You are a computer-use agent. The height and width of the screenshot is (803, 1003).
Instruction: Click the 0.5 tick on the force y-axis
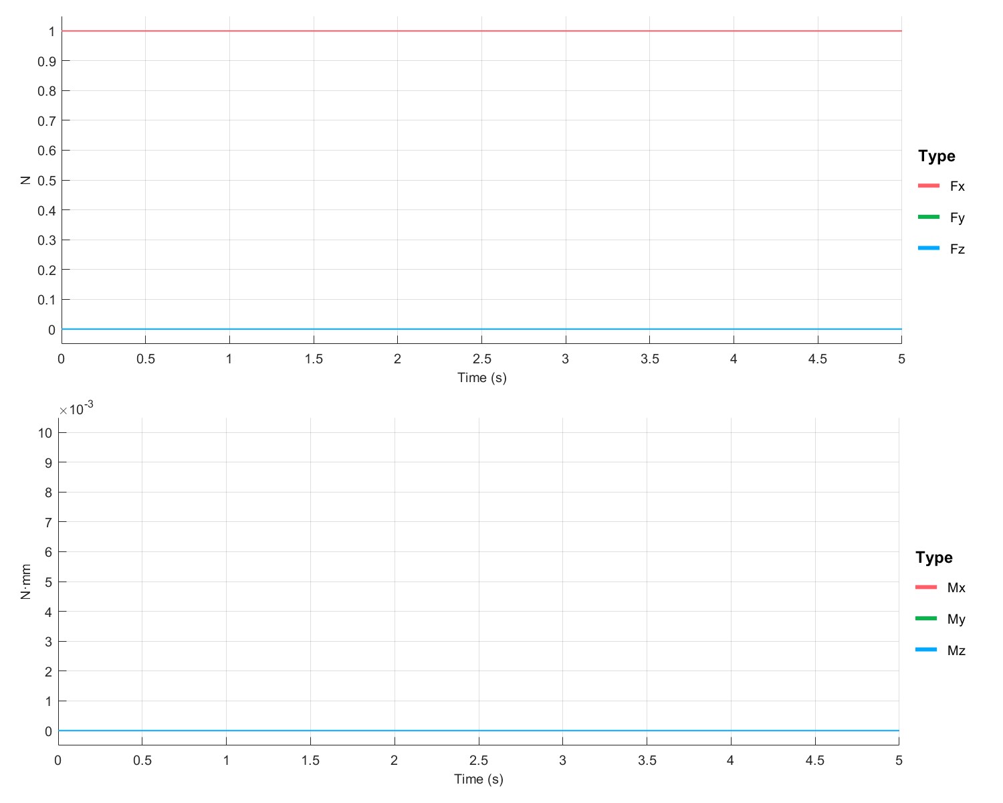pyautogui.click(x=47, y=181)
